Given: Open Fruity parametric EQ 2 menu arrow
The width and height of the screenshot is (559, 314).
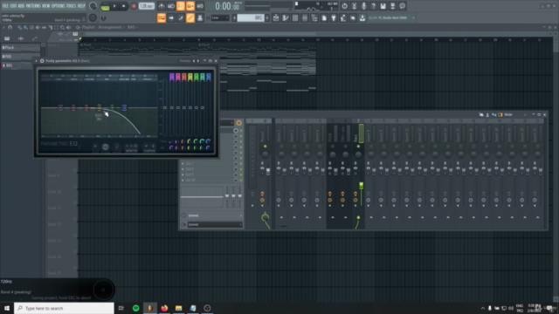Looking at the screenshot, I should click(37, 61).
